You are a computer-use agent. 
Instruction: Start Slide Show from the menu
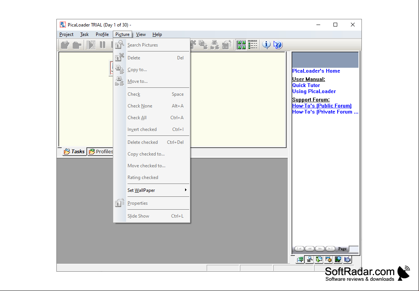tap(152, 216)
